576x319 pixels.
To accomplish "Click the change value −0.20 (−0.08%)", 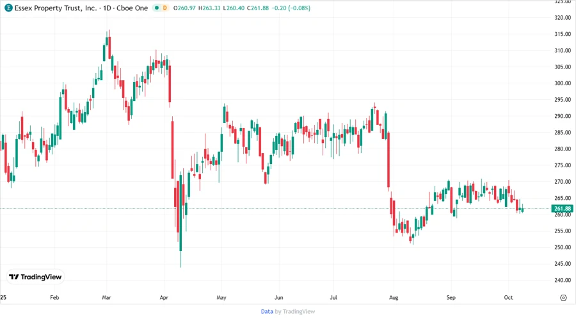I will 291,8.
